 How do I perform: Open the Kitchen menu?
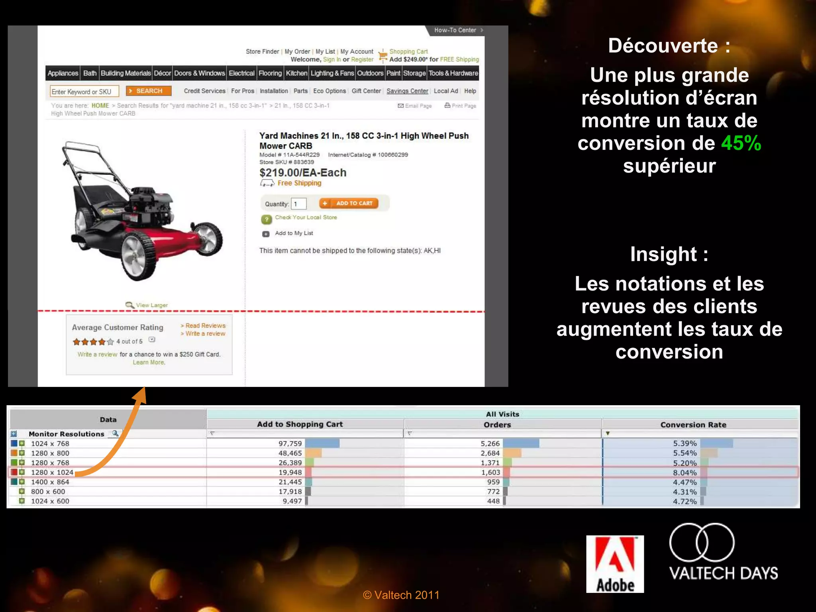[296, 73]
